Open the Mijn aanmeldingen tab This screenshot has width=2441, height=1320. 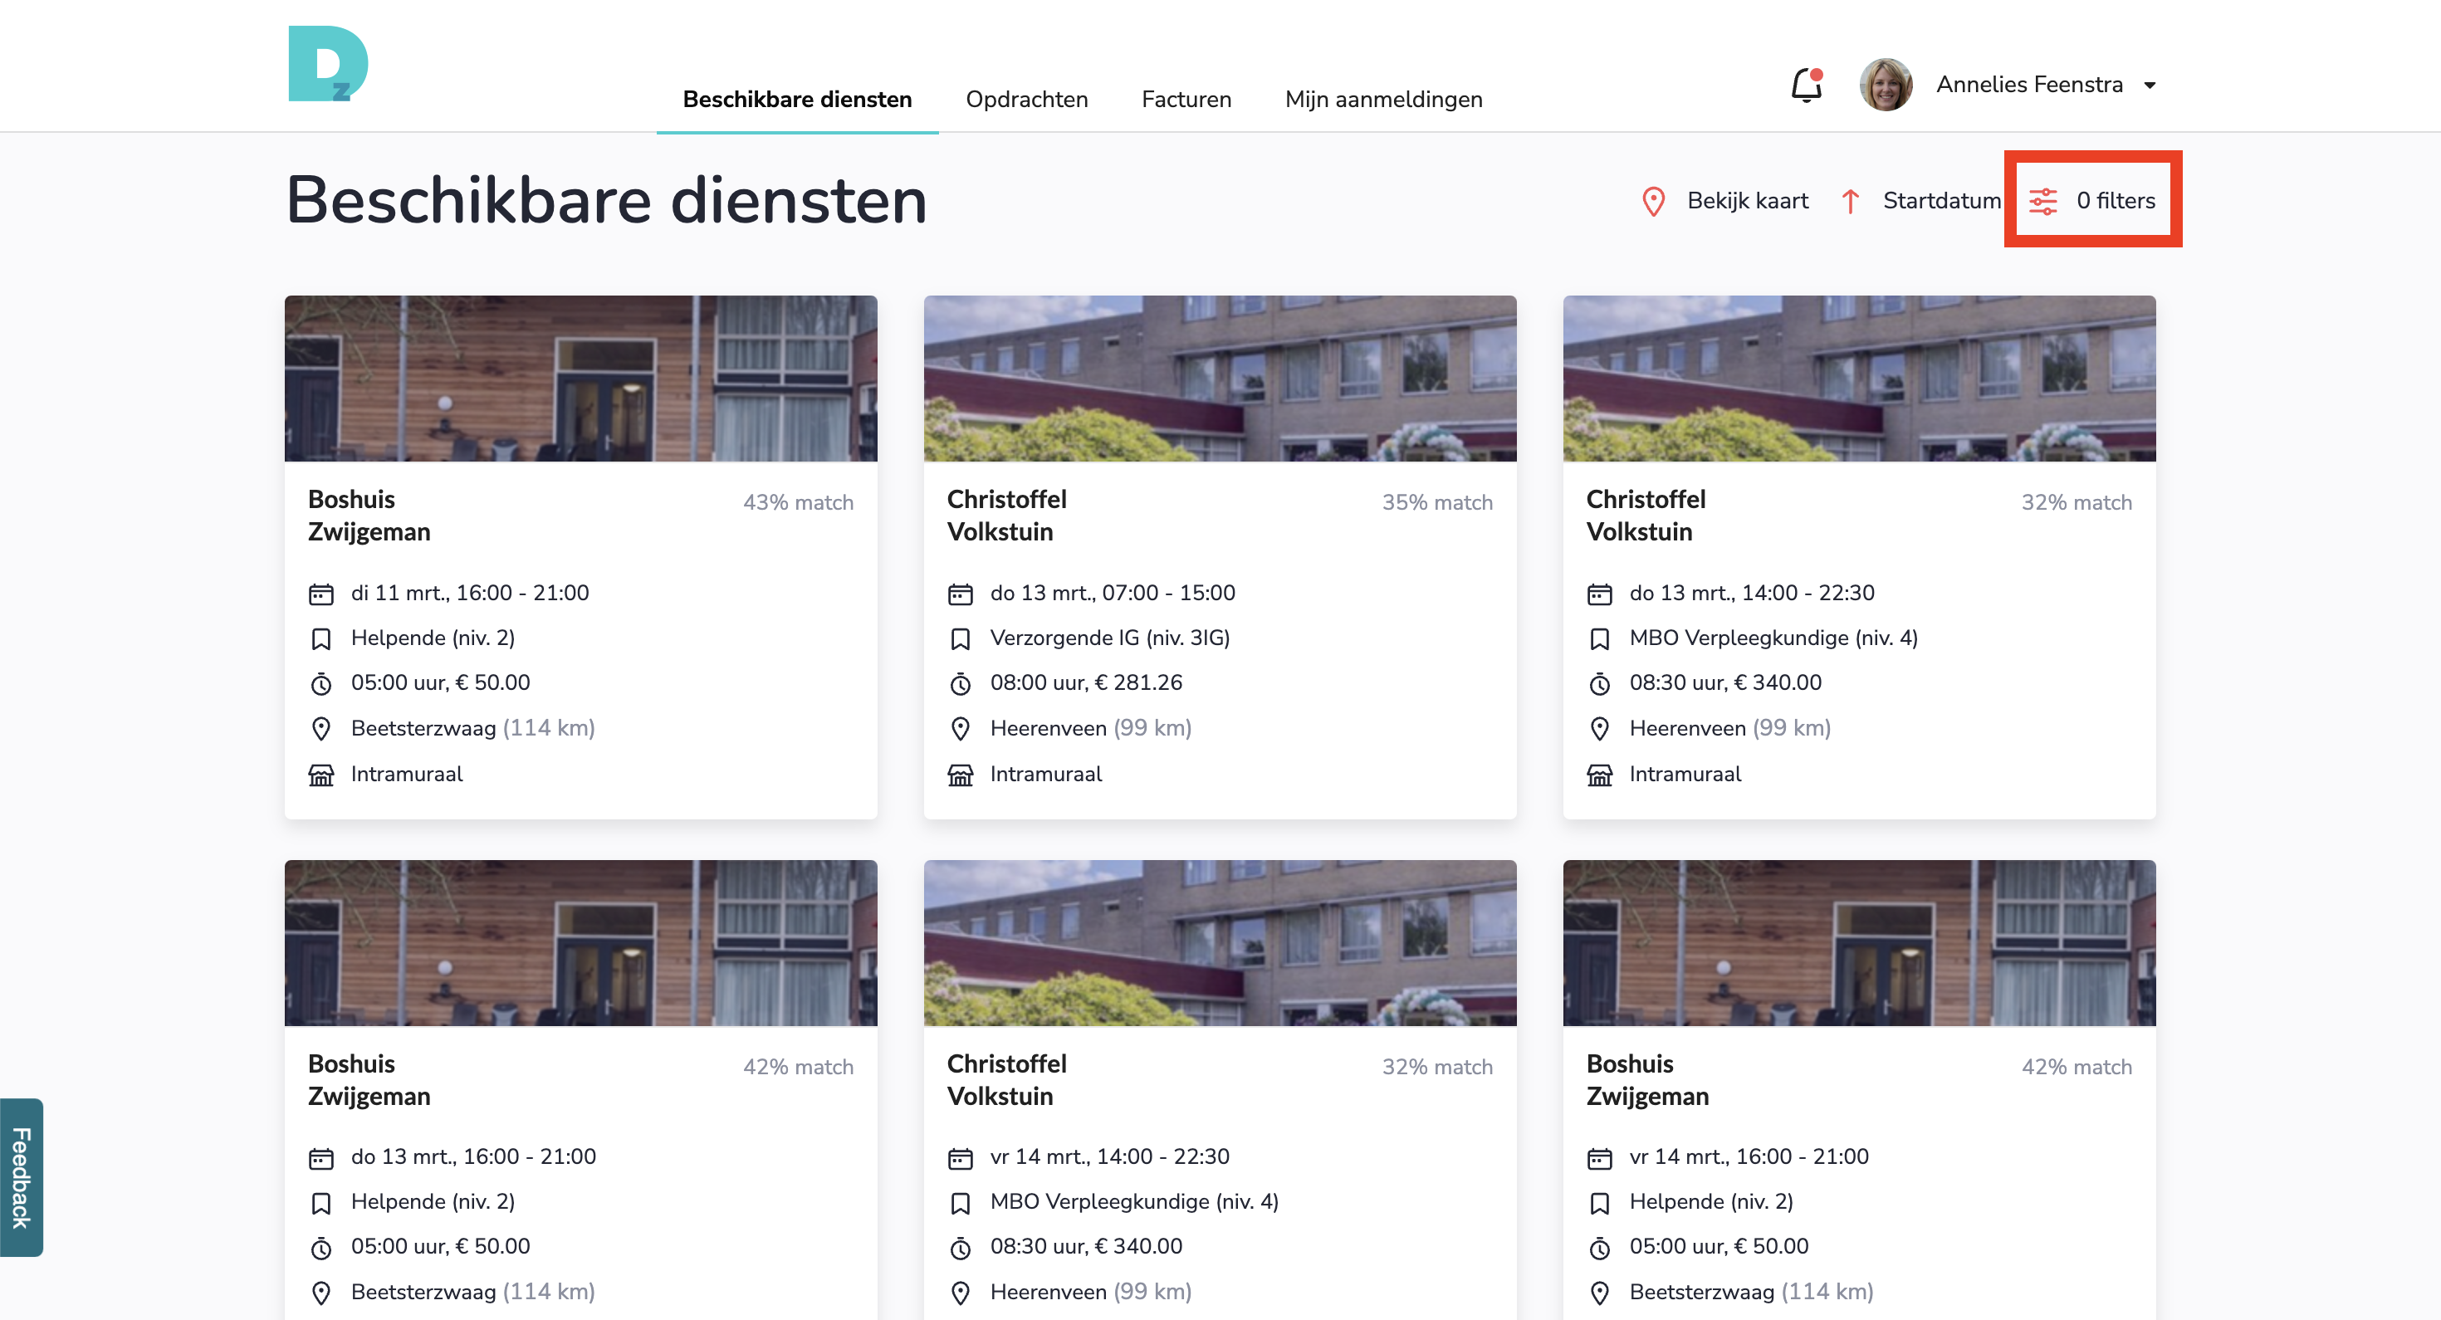click(x=1382, y=100)
